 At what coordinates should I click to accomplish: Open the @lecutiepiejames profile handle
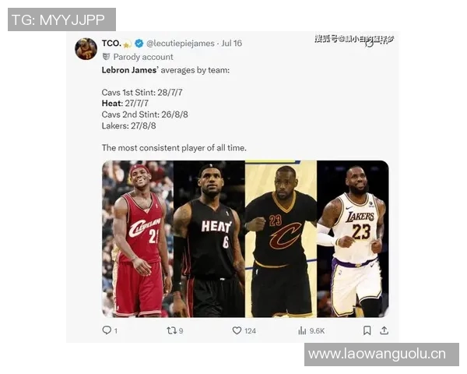click(181, 44)
